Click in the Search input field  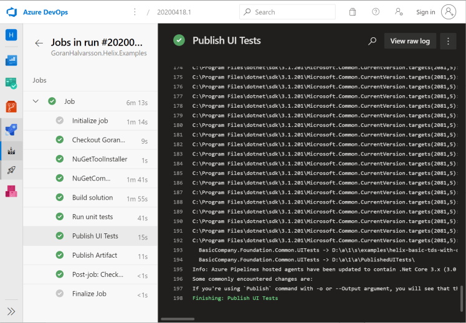[293, 12]
